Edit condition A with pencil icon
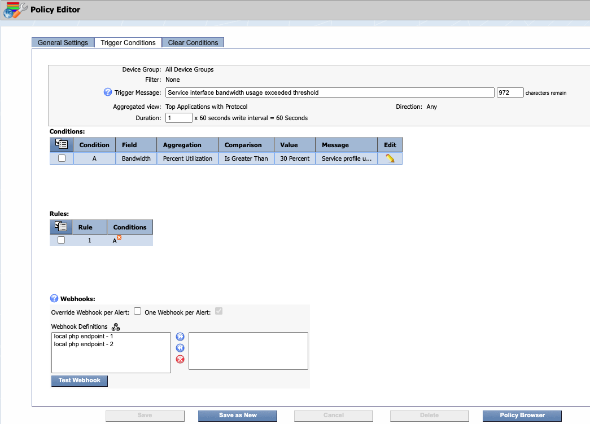 [390, 158]
